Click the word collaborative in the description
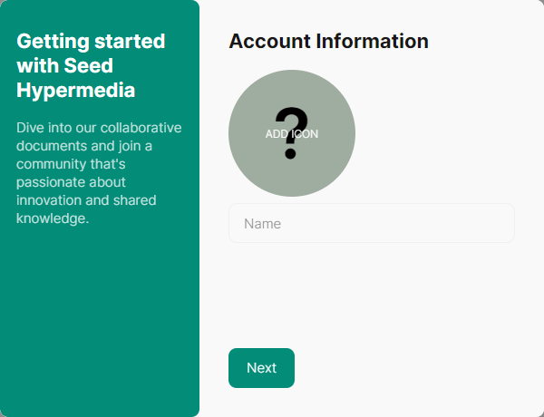Viewport: 544px width, 417px height. pyautogui.click(x=141, y=128)
